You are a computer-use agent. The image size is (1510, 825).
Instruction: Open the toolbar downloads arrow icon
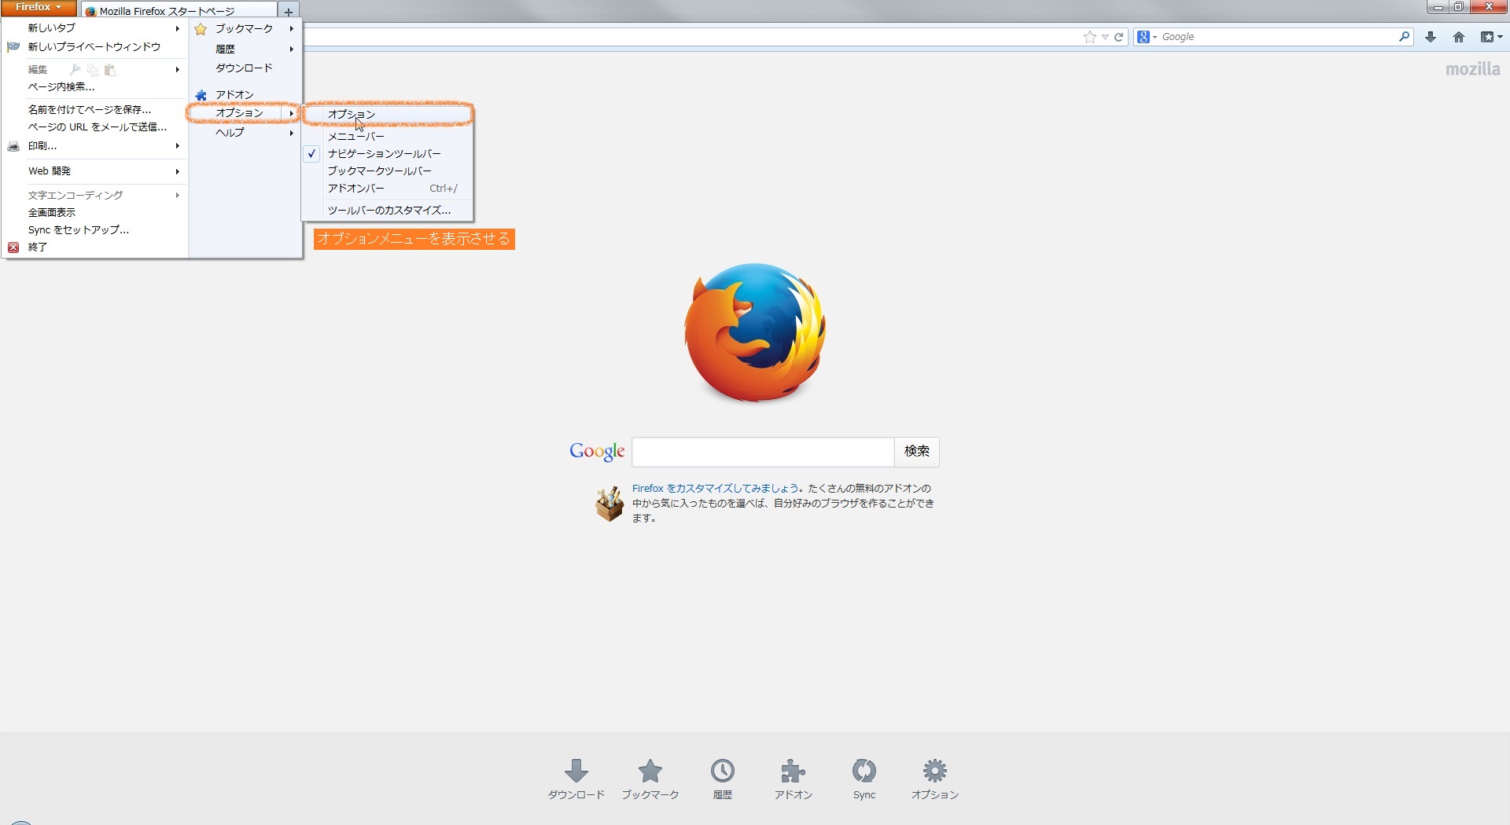click(x=1431, y=37)
